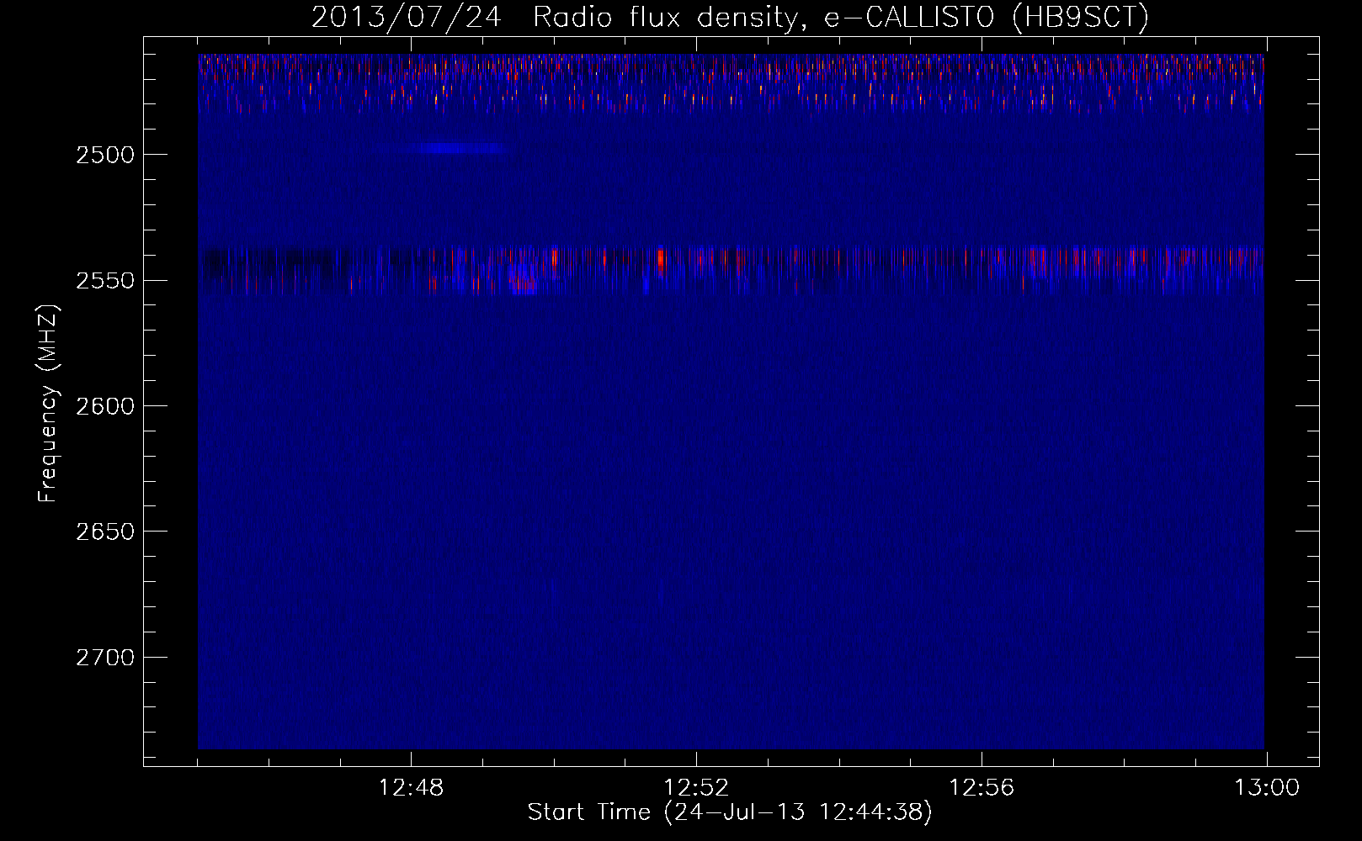The image size is (1362, 841).
Task: Click the 2650 frequency tick label
Action: 104,532
